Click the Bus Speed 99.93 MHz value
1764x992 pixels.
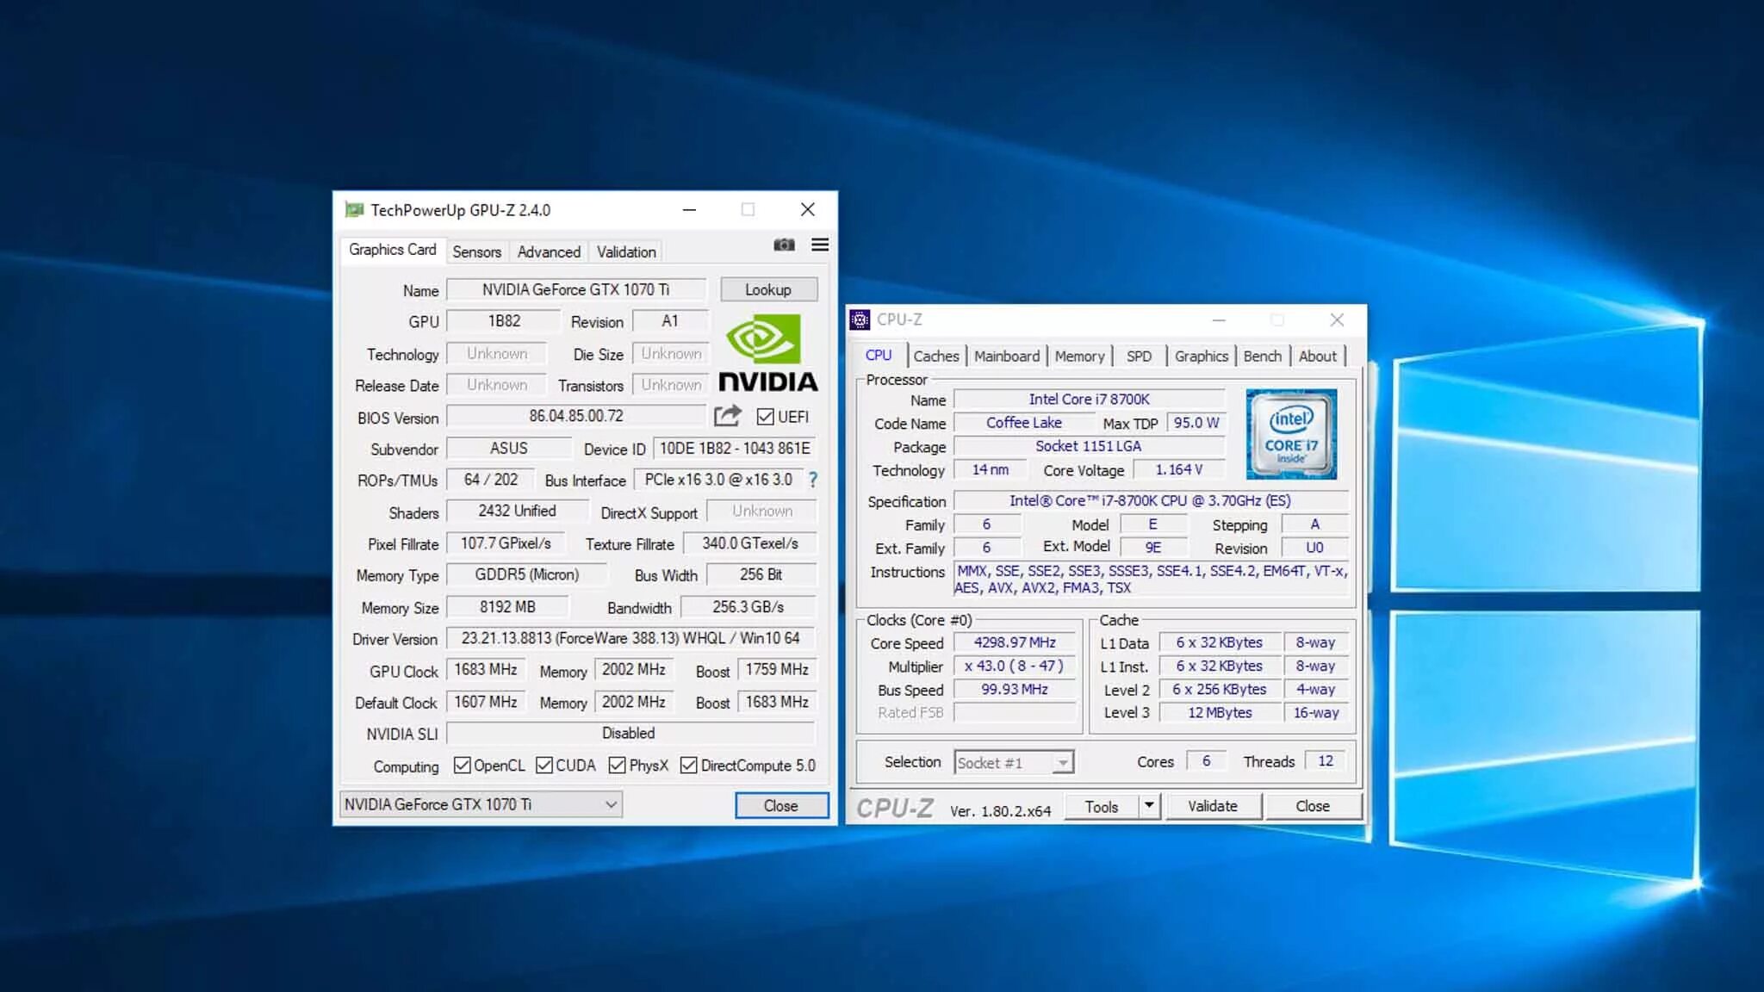point(1015,689)
